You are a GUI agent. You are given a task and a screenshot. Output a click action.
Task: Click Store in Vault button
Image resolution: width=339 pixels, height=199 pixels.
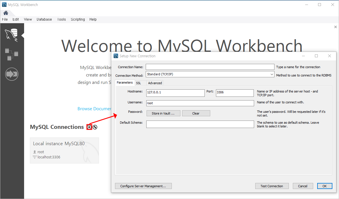tap(163, 113)
